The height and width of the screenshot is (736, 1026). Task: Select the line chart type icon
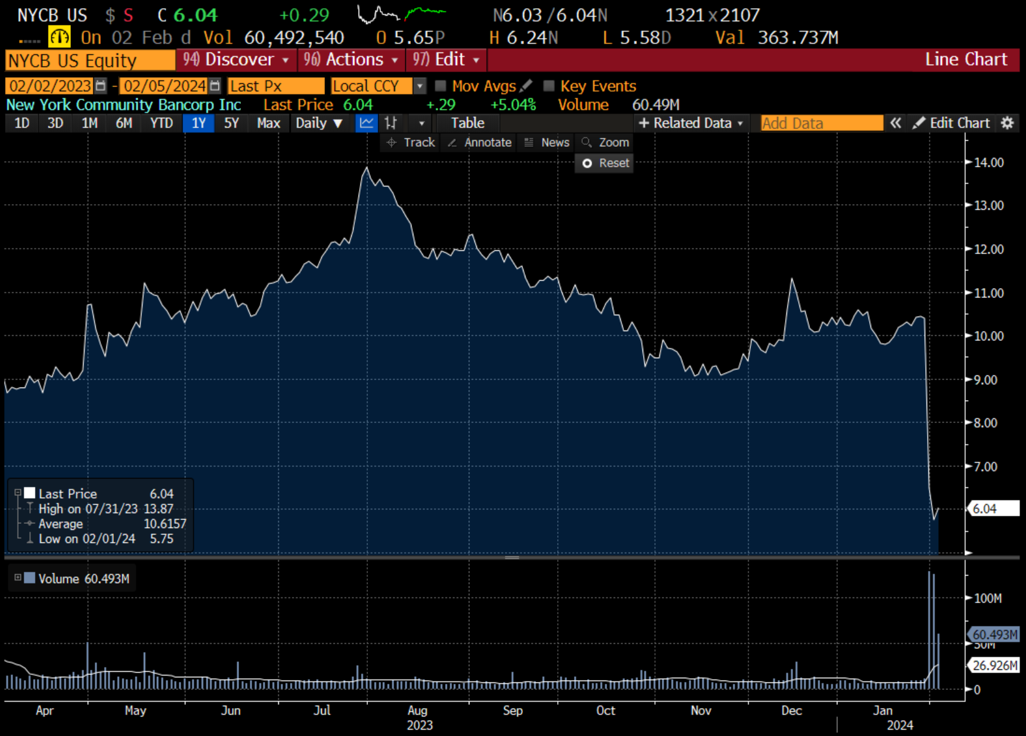367,123
